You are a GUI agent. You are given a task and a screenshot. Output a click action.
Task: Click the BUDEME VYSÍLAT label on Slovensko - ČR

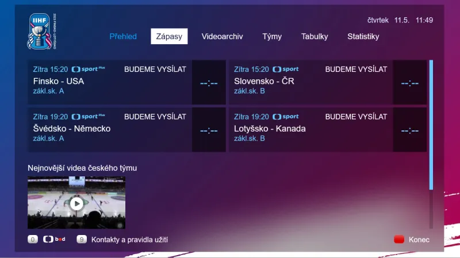click(x=356, y=70)
